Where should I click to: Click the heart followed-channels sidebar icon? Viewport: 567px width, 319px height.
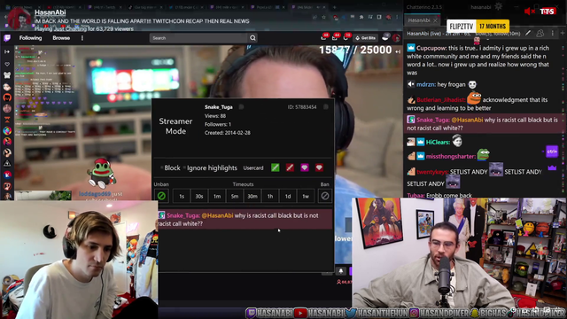[x=7, y=64]
